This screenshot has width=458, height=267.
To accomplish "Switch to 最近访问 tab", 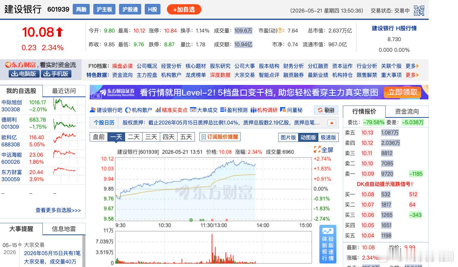I will 64,91.
